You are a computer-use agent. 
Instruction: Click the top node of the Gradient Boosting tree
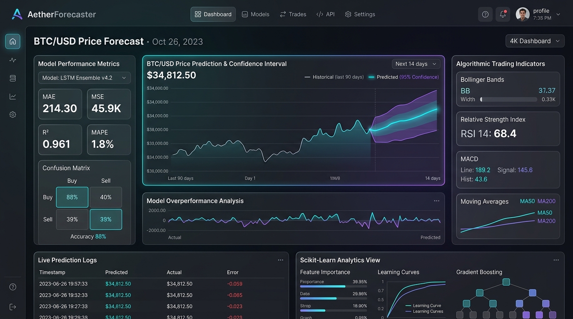[x=506, y=282]
